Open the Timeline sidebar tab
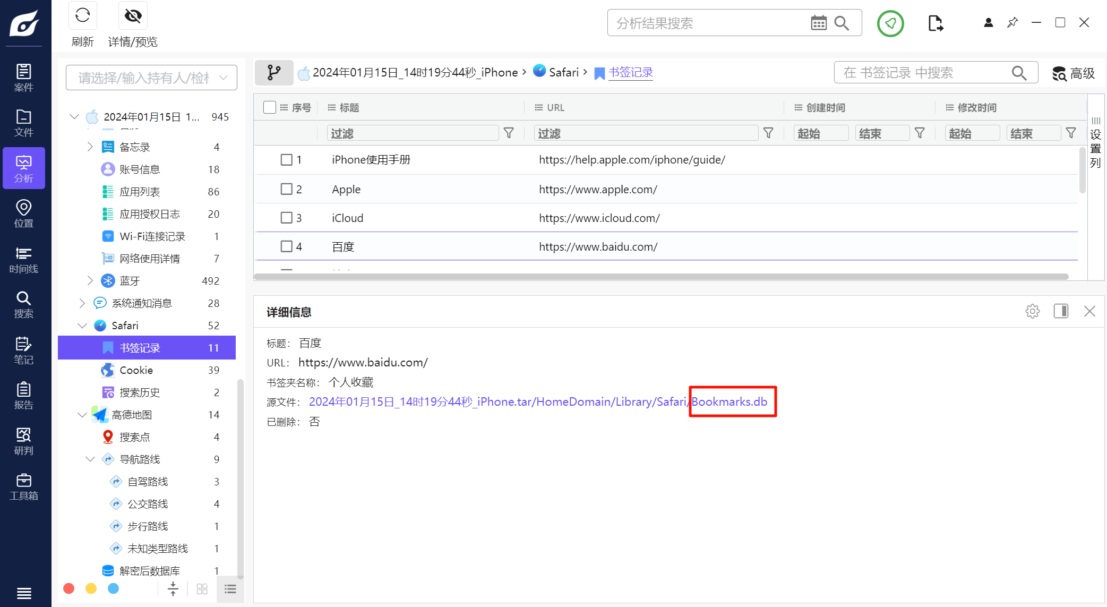Image resolution: width=1107 pixels, height=607 pixels. pos(23,259)
